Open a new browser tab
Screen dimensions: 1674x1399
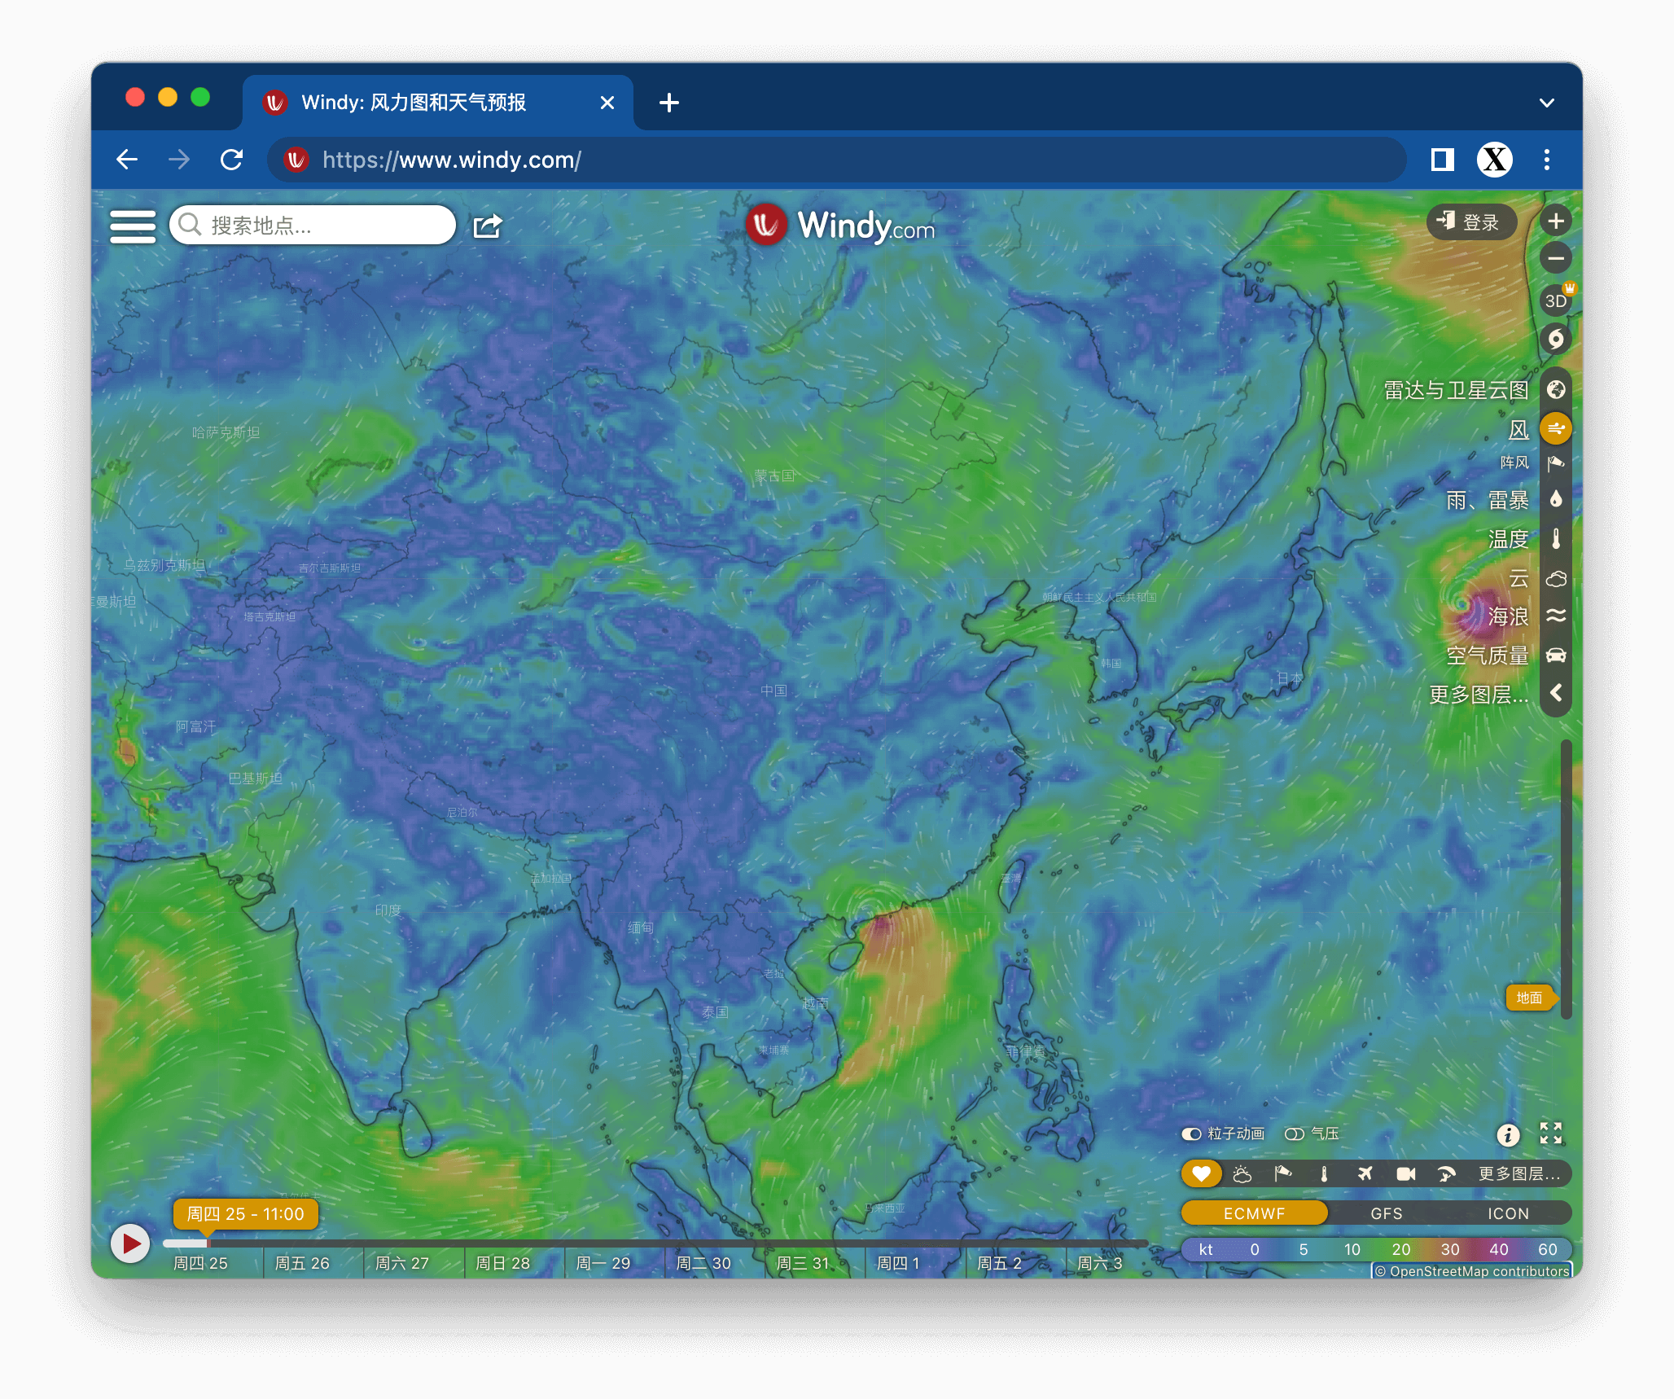click(x=669, y=103)
